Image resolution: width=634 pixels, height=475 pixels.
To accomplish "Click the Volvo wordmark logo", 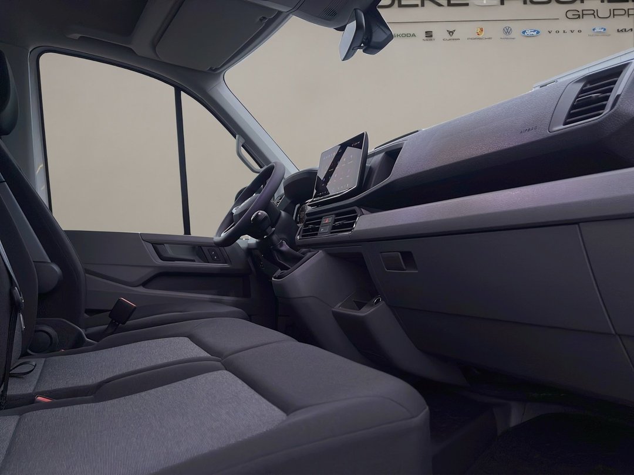I will point(565,32).
